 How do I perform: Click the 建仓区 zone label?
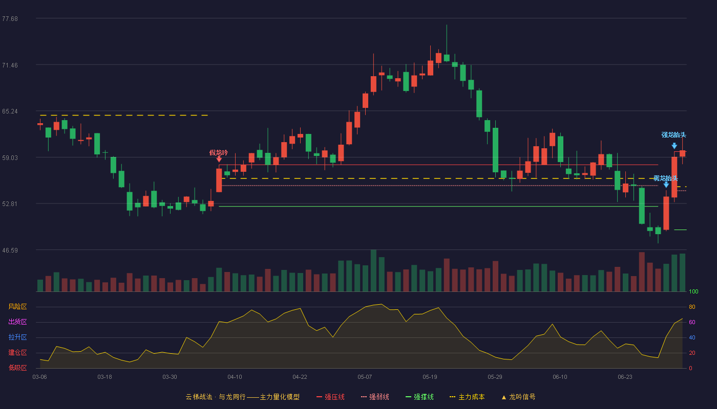point(17,353)
